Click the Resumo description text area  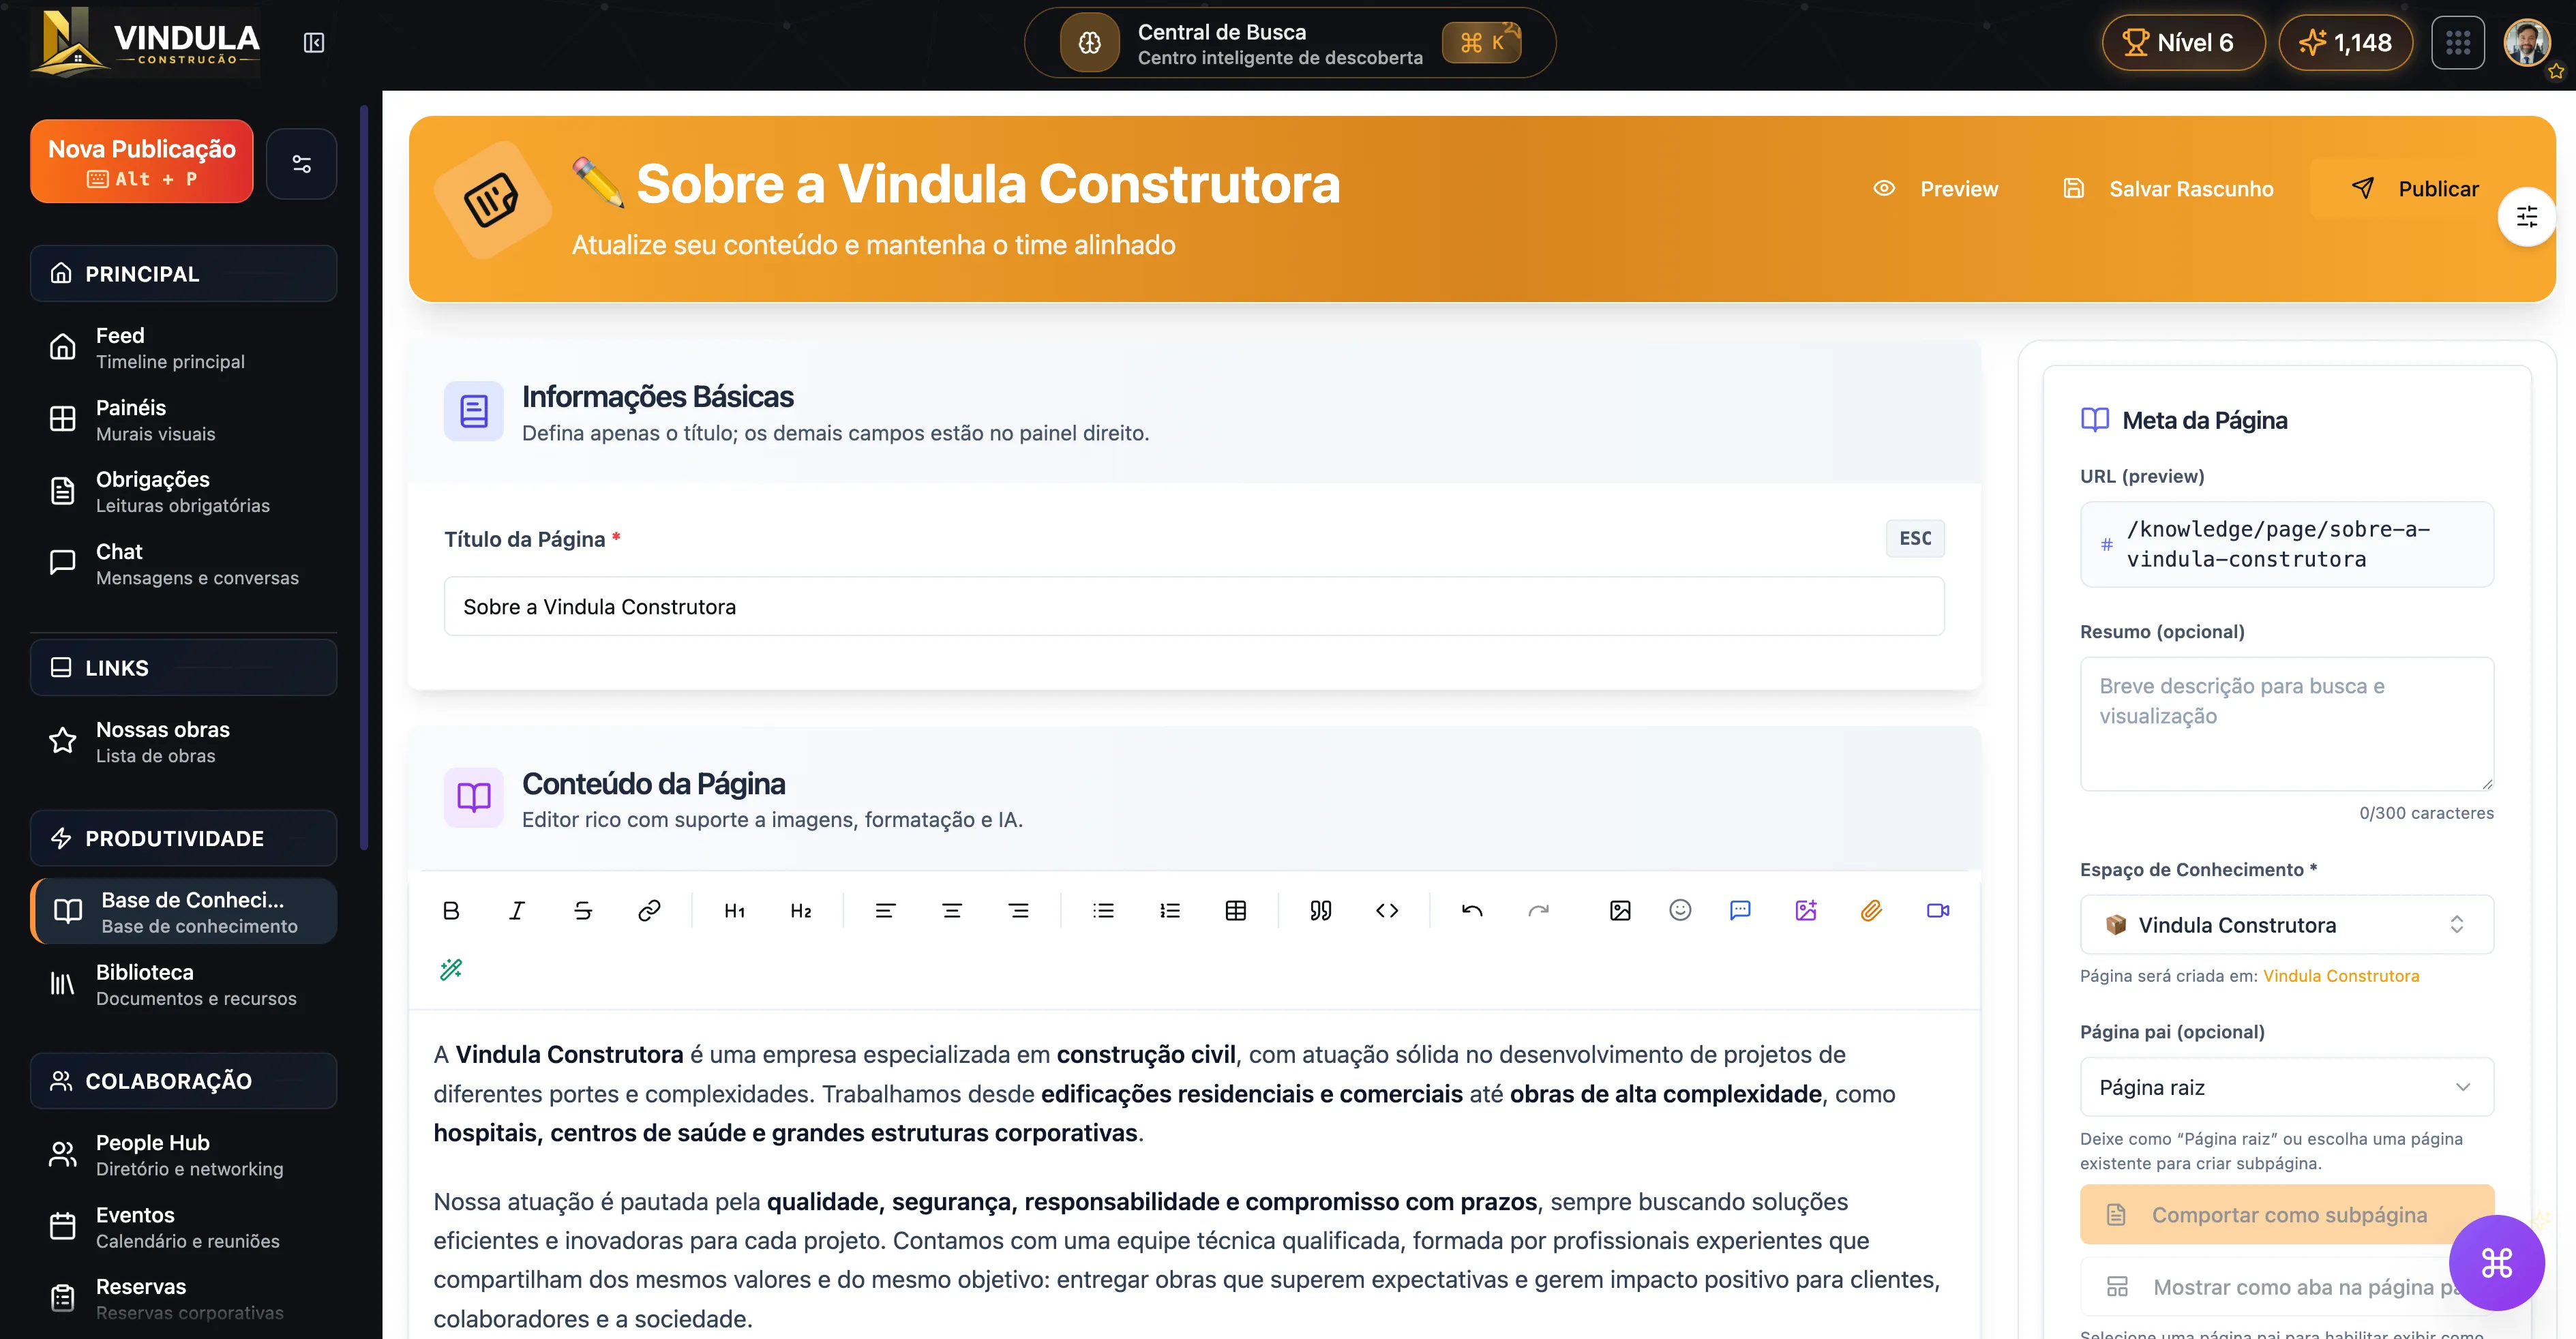tap(2286, 723)
